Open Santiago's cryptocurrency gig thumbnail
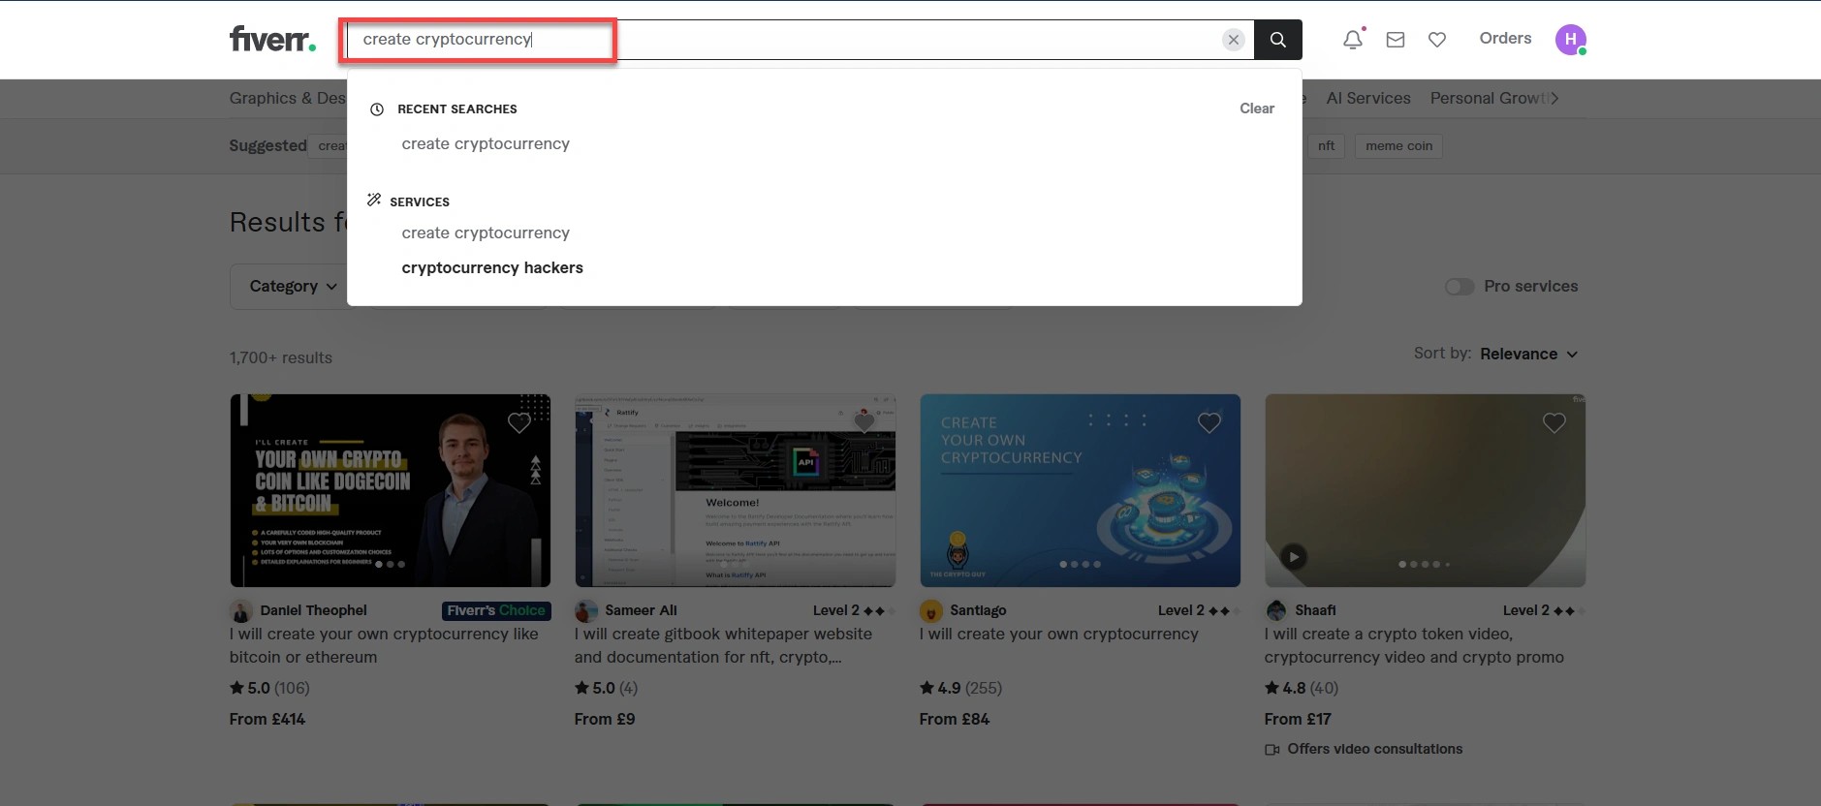The width and height of the screenshot is (1821, 806). (x=1081, y=490)
